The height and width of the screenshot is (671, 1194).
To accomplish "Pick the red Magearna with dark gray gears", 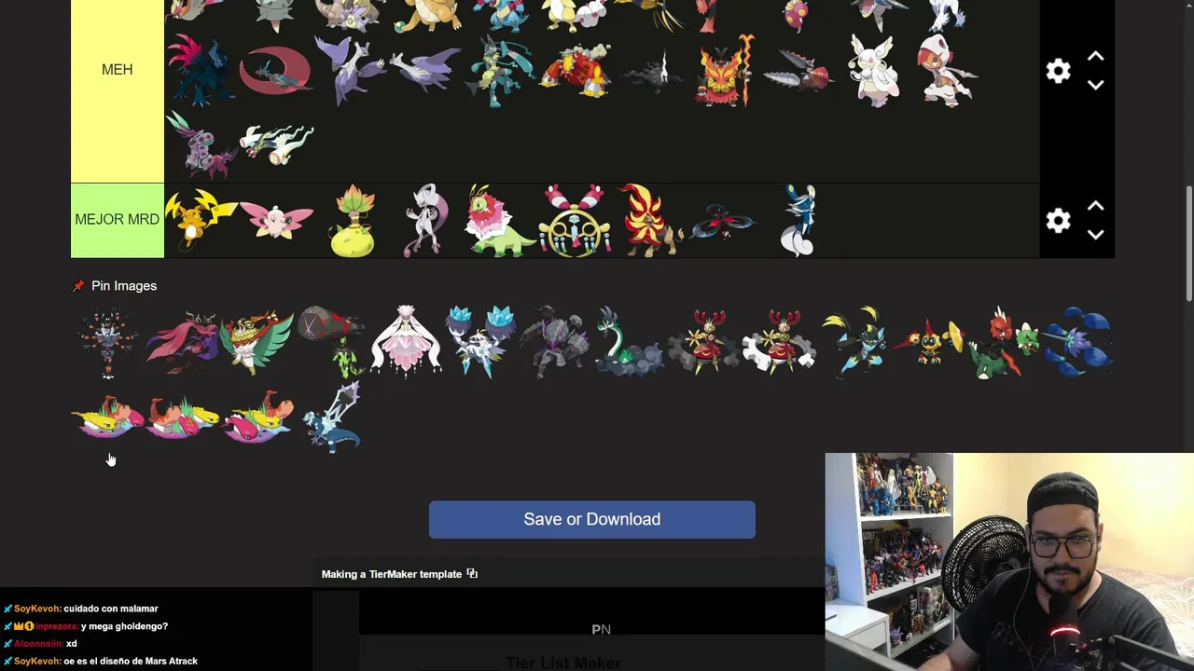I will tap(705, 342).
